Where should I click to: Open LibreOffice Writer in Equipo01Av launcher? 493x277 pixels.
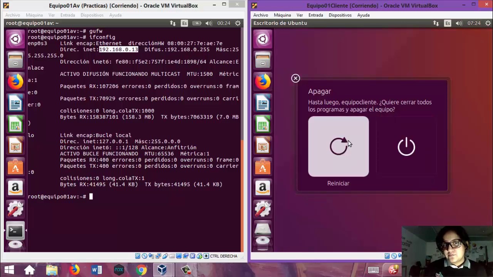[15, 103]
